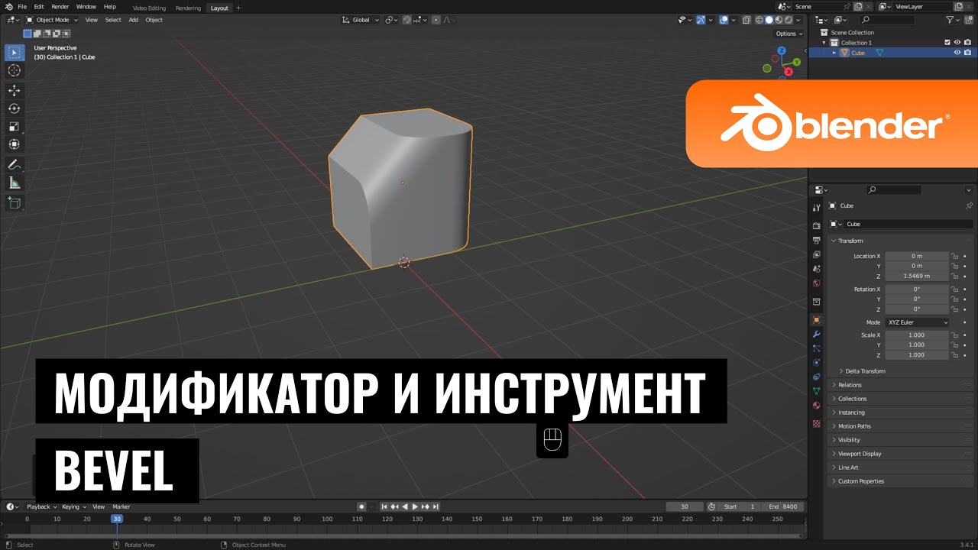
Task: Open the Global transform orientation dropdown
Action: tap(361, 20)
